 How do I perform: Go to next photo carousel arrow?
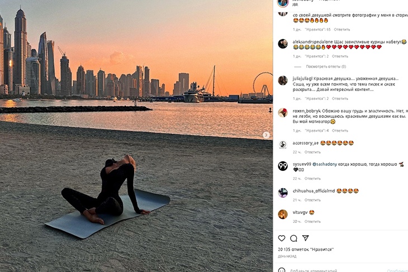[266, 135]
